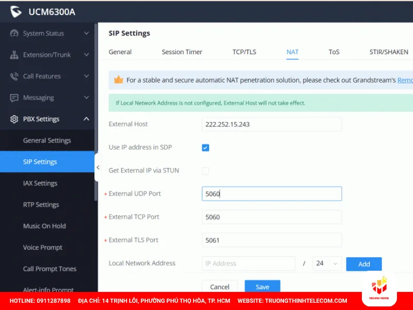Open the ToS tab

pos(334,52)
